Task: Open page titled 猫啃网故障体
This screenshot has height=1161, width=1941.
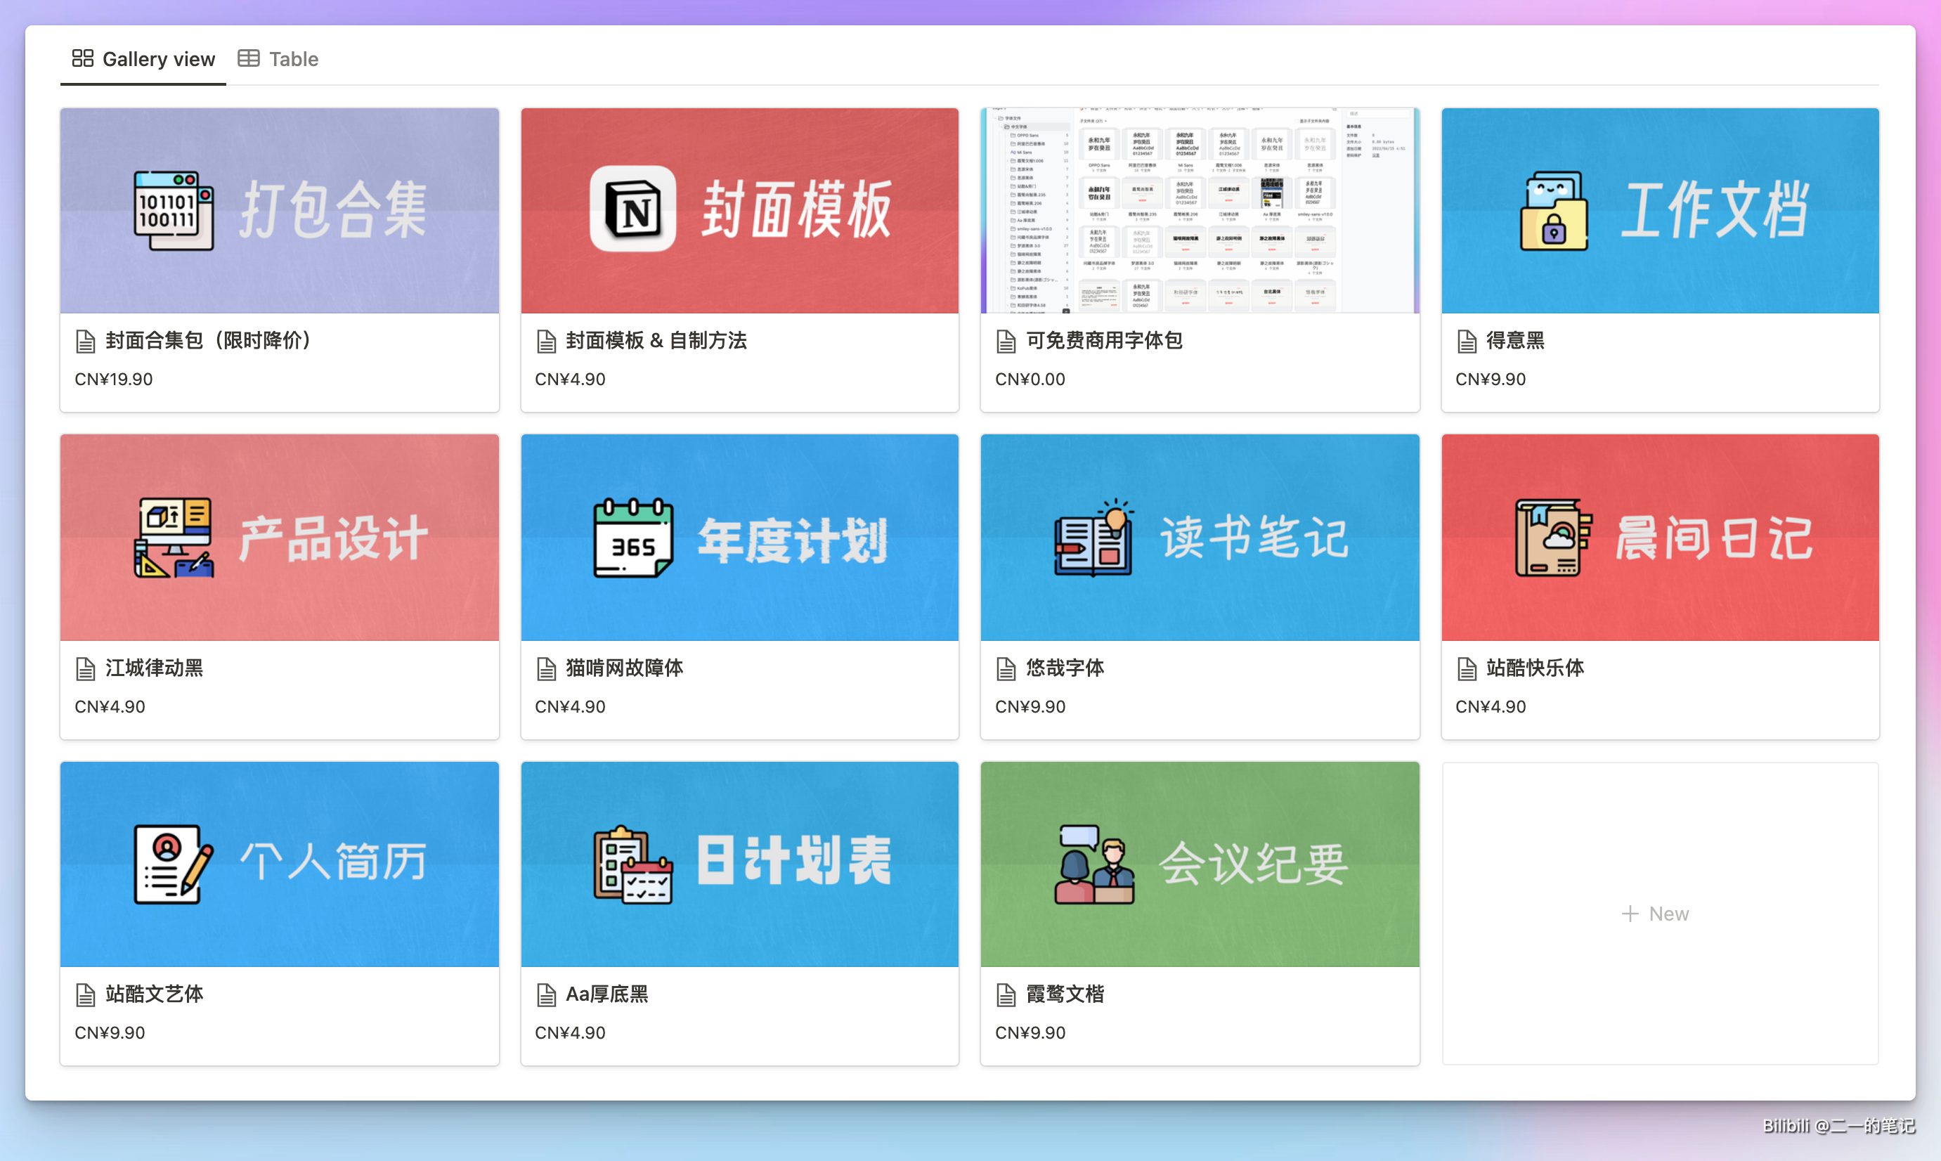Action: [624, 668]
